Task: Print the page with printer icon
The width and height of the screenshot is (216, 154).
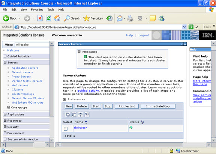Action: pos(130,18)
